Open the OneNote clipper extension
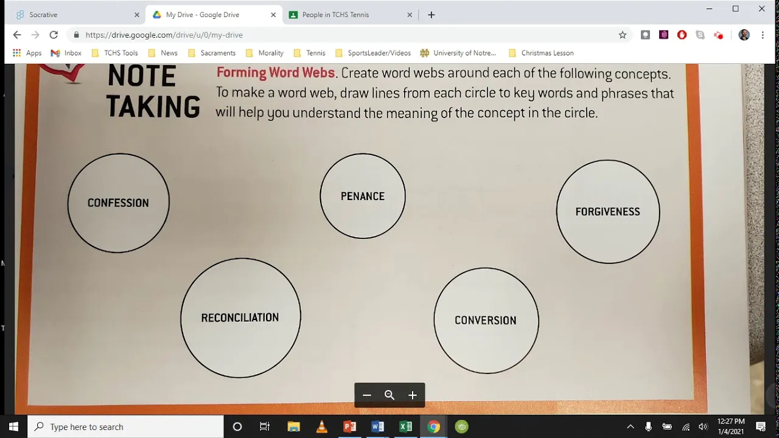The width and height of the screenshot is (779, 438). point(663,35)
